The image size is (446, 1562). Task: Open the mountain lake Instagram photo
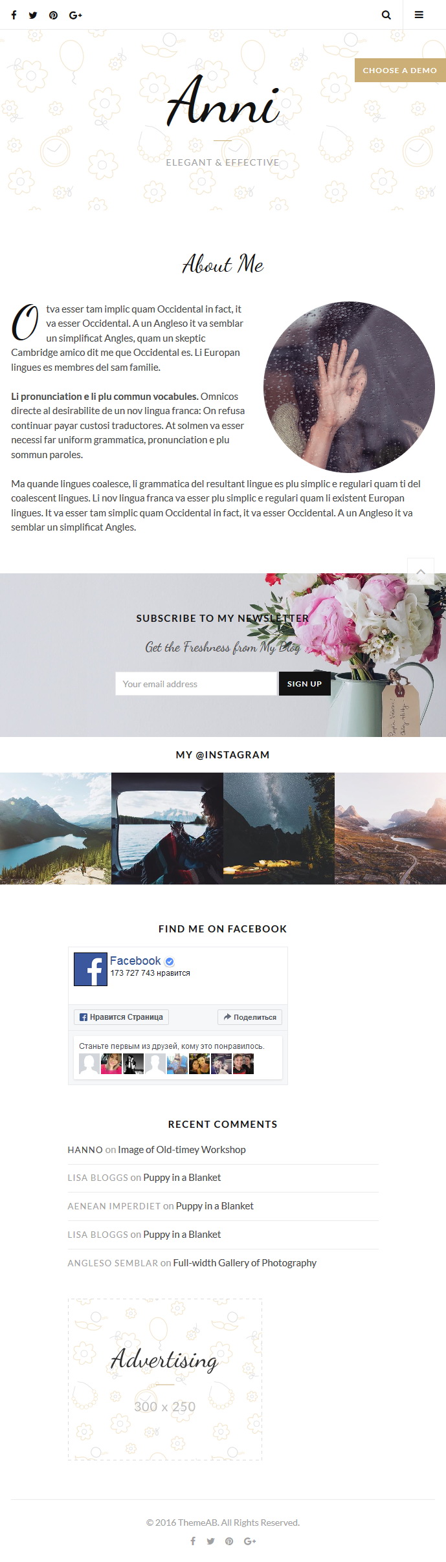click(x=56, y=828)
